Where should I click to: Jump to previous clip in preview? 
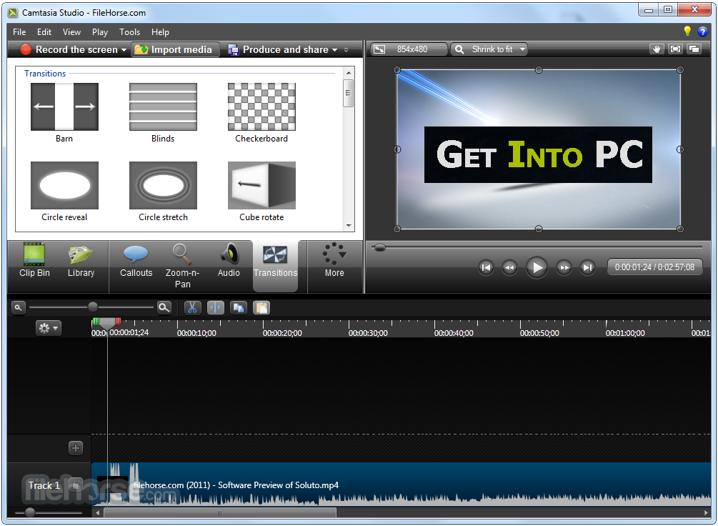click(486, 267)
